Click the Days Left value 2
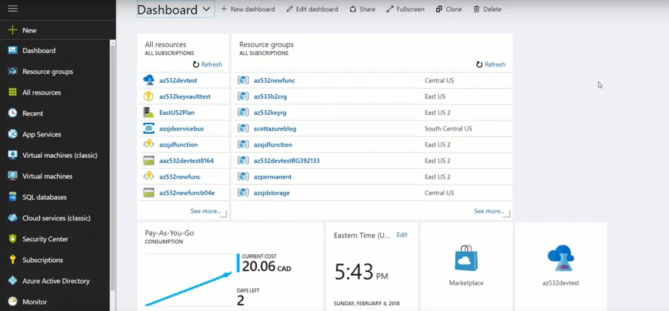 pos(240,301)
